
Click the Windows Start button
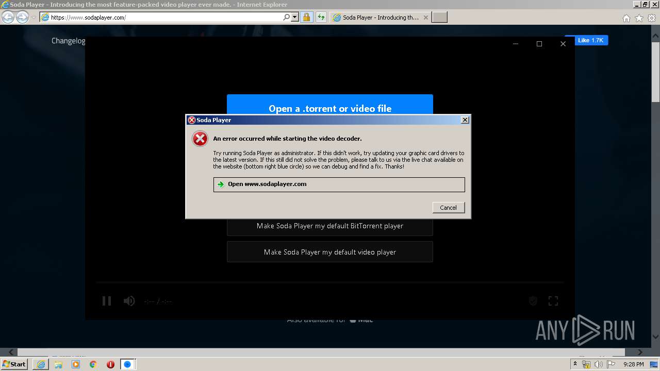[x=14, y=364]
